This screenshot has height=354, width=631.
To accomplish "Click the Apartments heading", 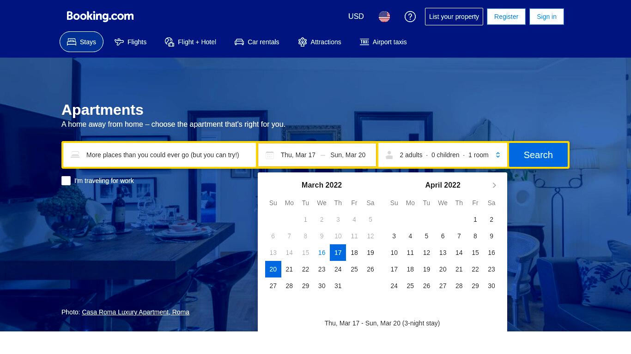I will click(103, 110).
